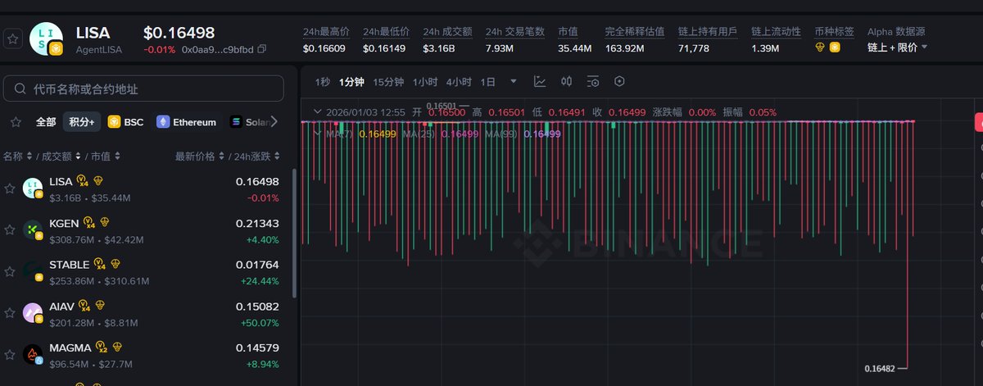983x386 pixels.
Task: Select the 全部 filter tab
Action: click(46, 122)
